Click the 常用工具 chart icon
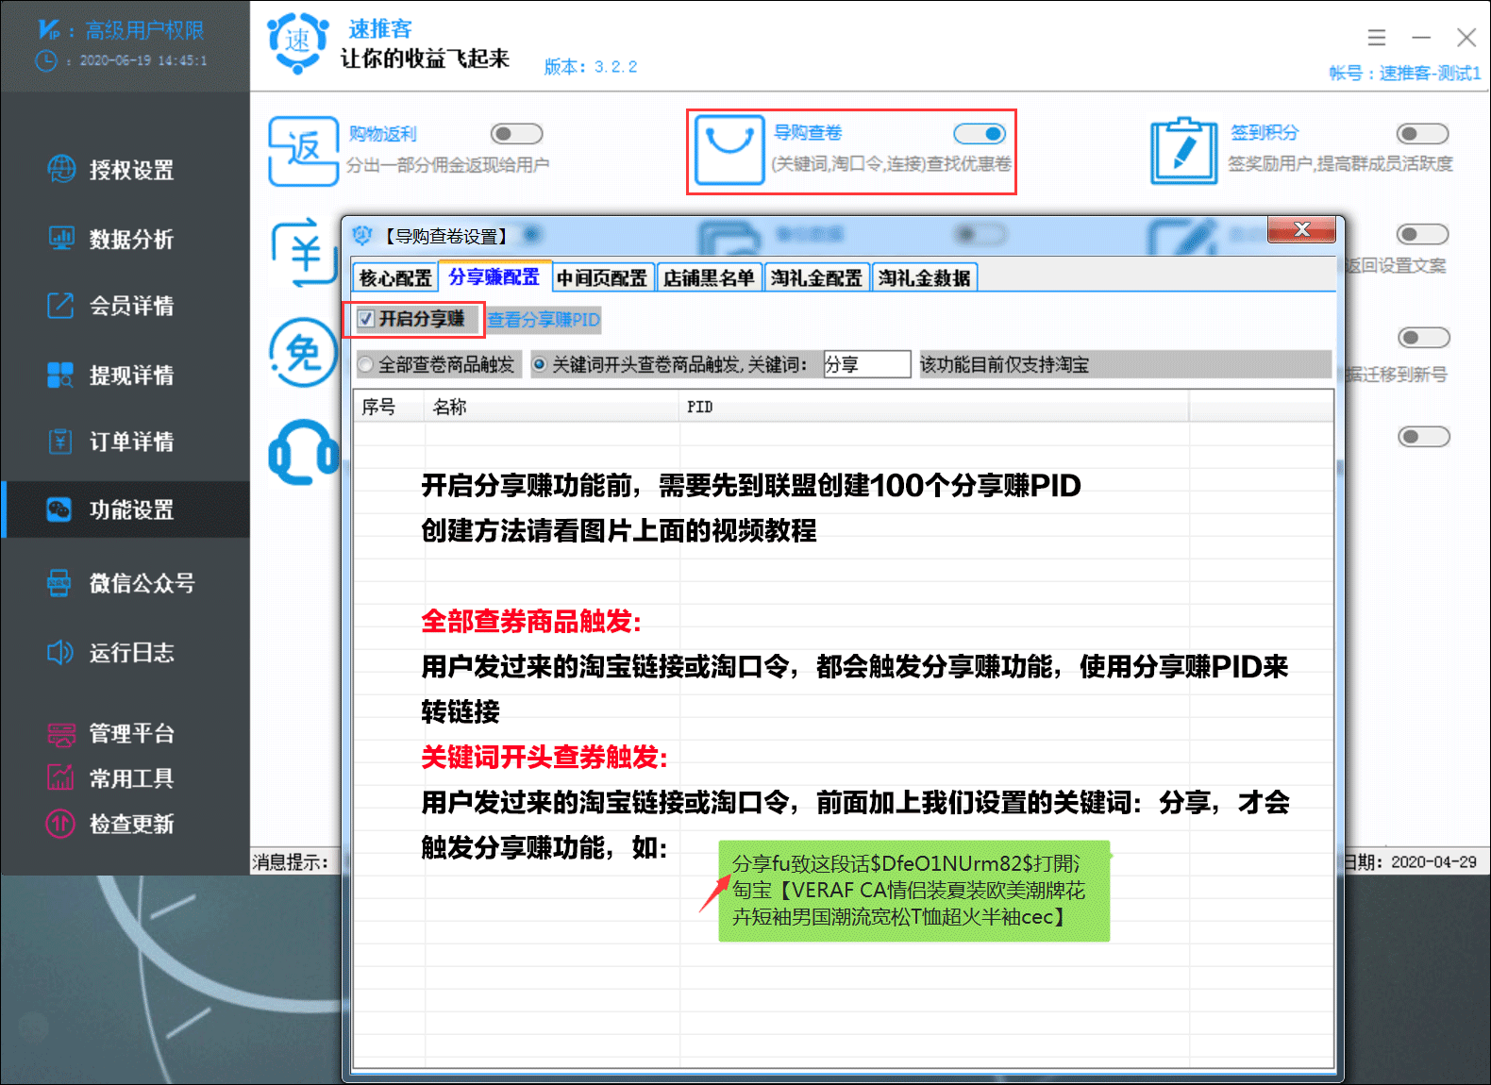This screenshot has height=1085, width=1491. click(60, 777)
